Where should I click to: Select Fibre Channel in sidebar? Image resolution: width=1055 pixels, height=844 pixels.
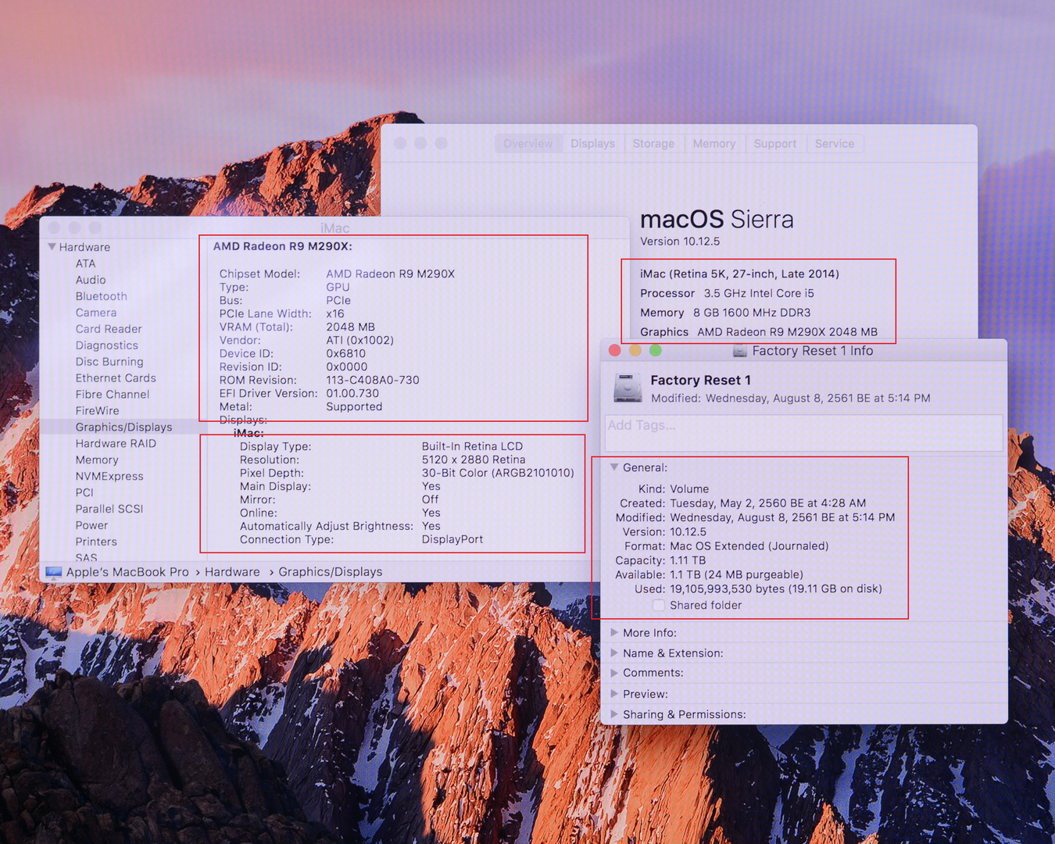coord(113,395)
